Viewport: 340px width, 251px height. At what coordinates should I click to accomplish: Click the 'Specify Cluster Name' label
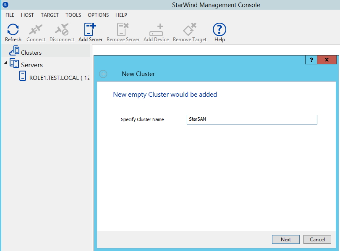point(142,119)
